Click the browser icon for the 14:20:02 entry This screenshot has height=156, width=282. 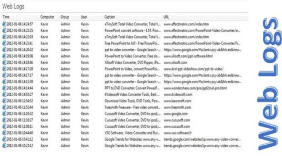pyautogui.click(x=4, y=50)
